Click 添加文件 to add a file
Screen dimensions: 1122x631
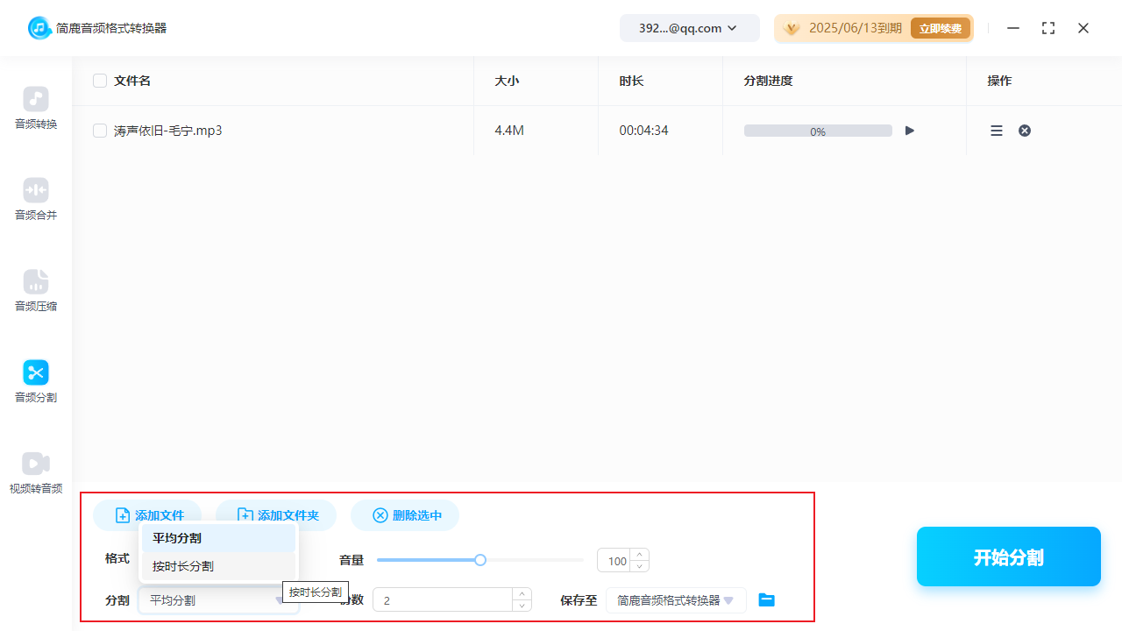pos(146,514)
